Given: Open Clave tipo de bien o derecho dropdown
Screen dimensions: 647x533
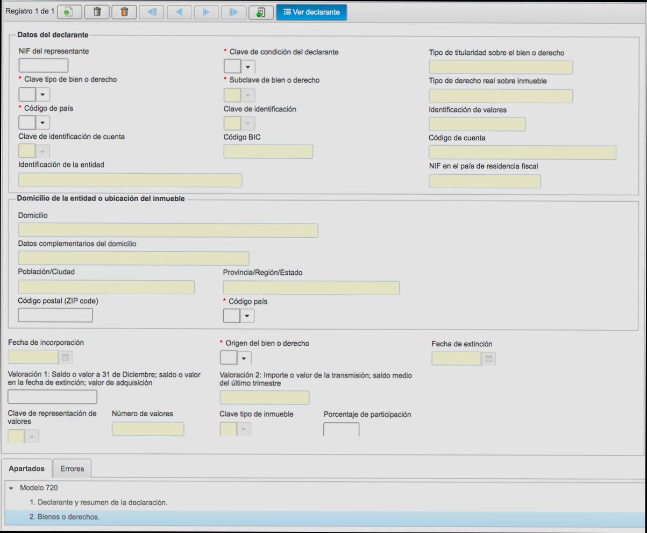Looking at the screenshot, I should click(x=42, y=95).
